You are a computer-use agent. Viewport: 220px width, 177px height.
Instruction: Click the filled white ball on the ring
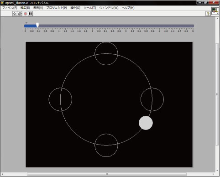click(146, 123)
